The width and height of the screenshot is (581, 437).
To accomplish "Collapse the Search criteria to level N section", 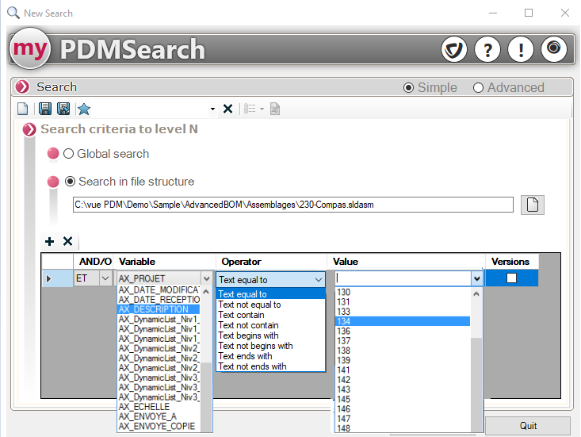I will pos(30,129).
